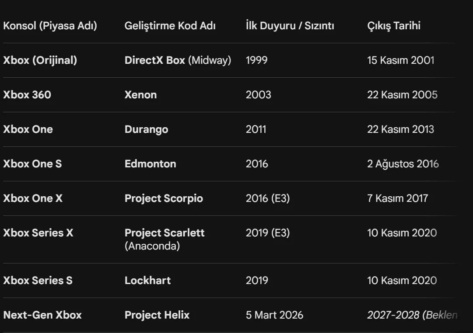Click the "Xbox One S" row label
This screenshot has width=473, height=333.
(x=32, y=164)
